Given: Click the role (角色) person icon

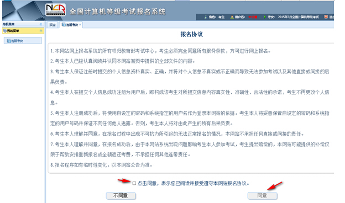Looking at the screenshot, I should (206, 17).
